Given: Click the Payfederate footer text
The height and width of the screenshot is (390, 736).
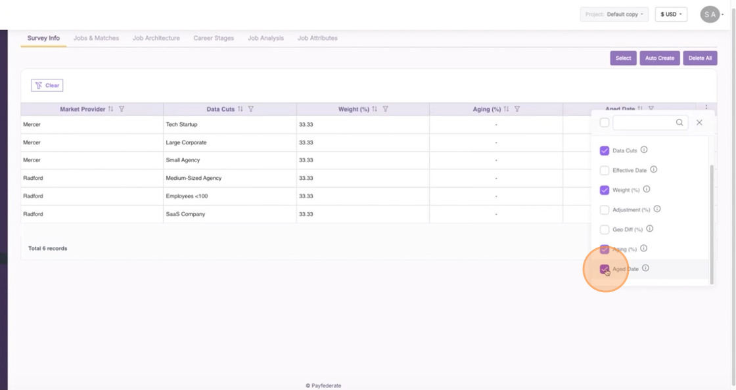Looking at the screenshot, I should coord(323,386).
